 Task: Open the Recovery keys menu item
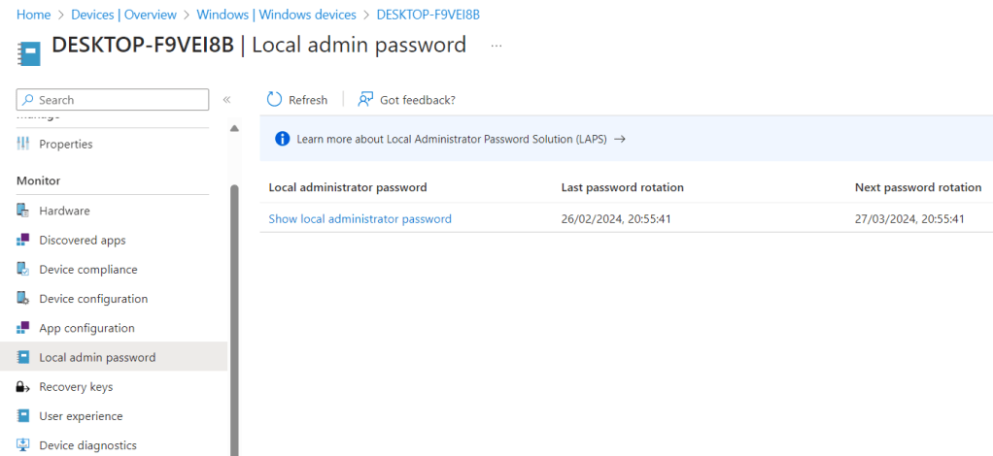click(x=76, y=387)
